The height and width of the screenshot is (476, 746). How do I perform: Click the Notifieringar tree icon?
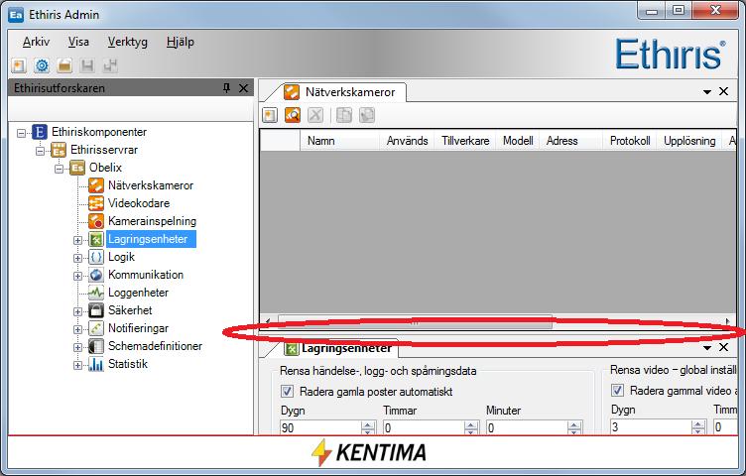click(96, 328)
